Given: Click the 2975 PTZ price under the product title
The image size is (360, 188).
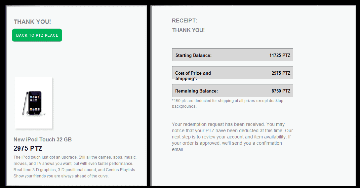Looking at the screenshot, I should (28, 148).
